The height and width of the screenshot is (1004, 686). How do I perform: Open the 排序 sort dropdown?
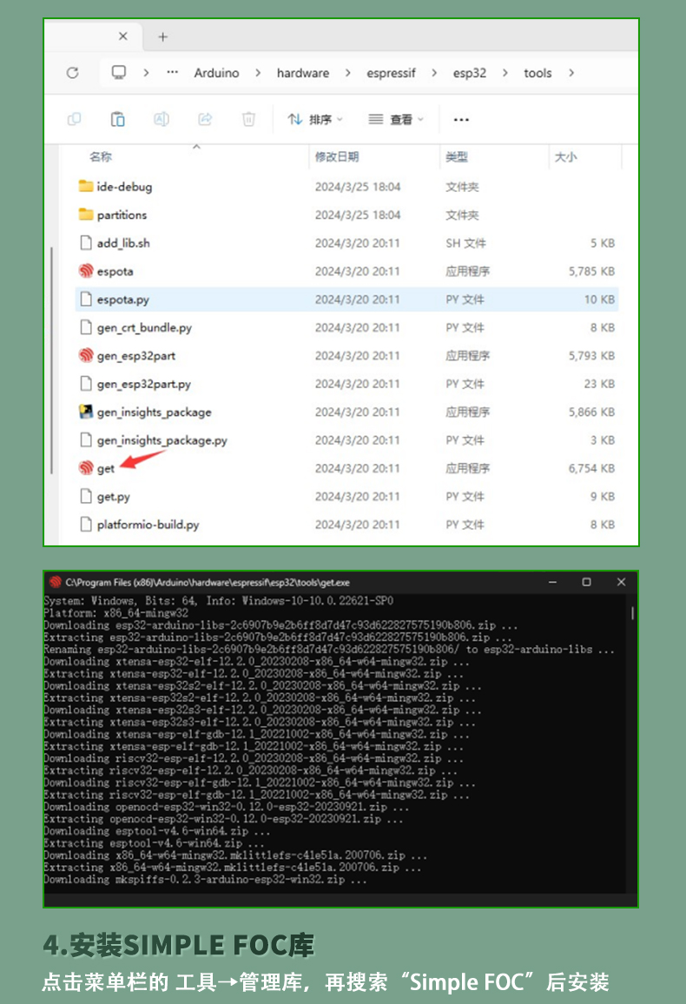pyautogui.click(x=316, y=119)
